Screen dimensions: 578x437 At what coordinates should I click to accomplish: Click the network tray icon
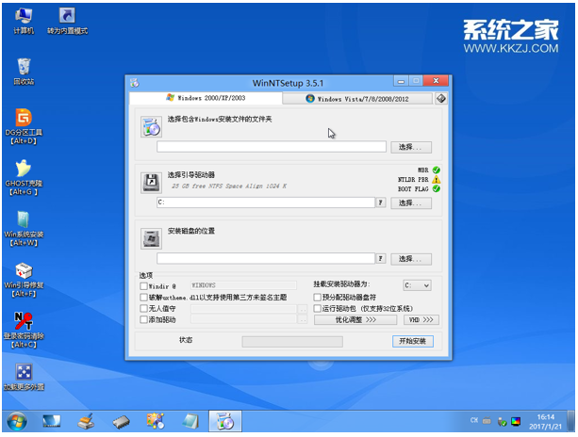502,422
